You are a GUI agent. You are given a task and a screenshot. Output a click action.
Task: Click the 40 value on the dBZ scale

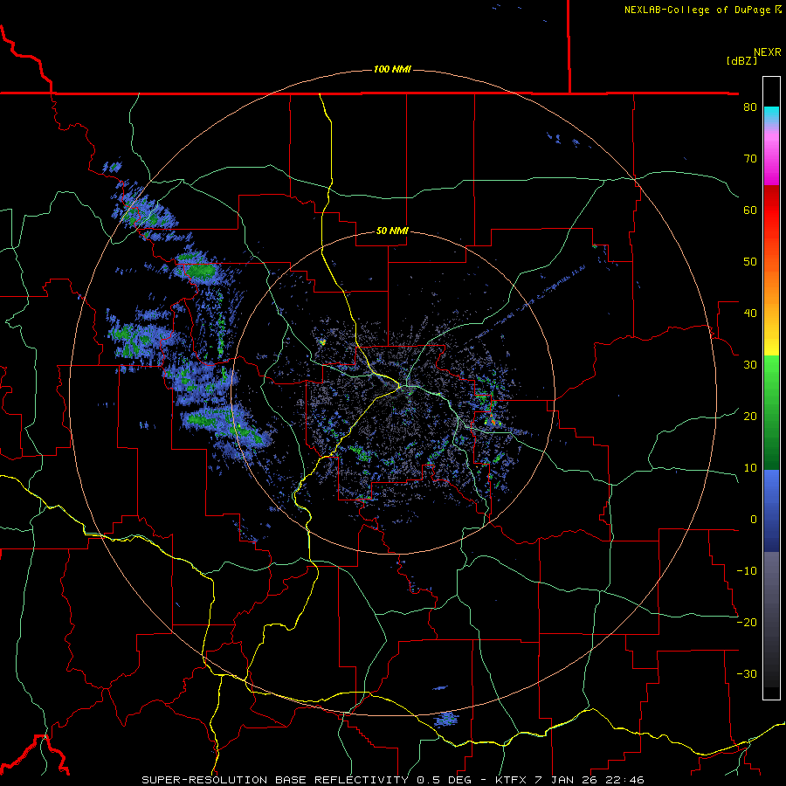(x=750, y=314)
